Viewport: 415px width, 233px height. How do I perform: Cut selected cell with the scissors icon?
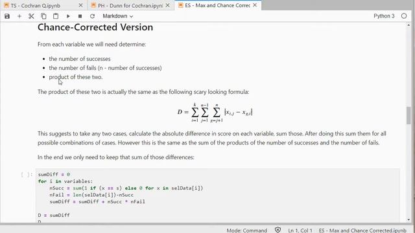point(31,16)
